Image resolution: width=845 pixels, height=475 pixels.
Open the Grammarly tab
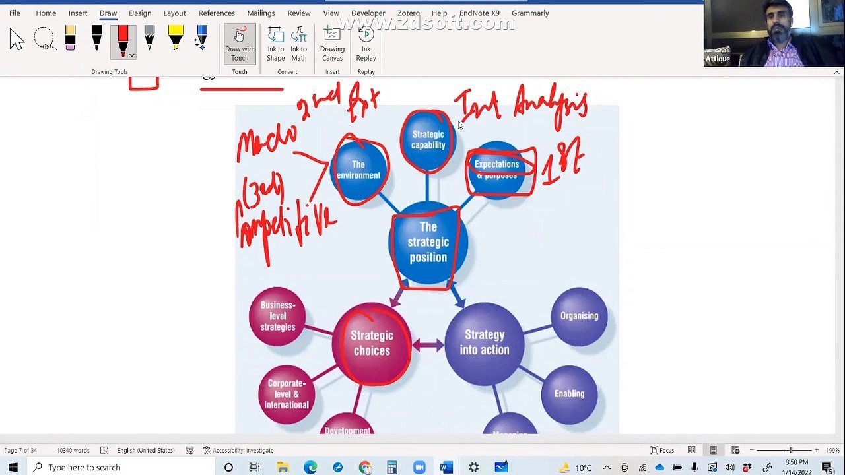point(530,13)
